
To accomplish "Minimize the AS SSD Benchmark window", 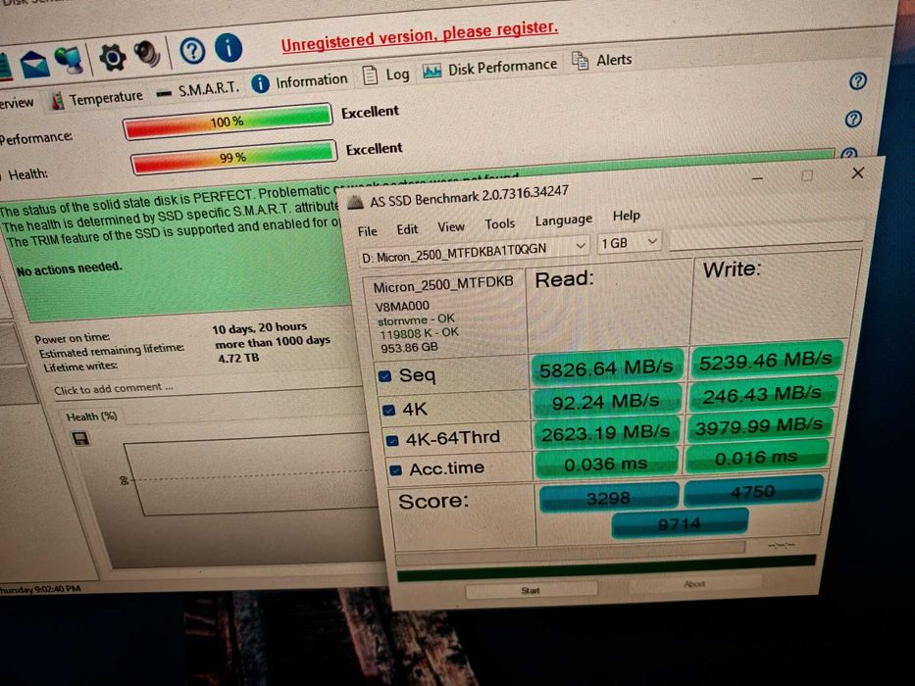I will [x=757, y=178].
